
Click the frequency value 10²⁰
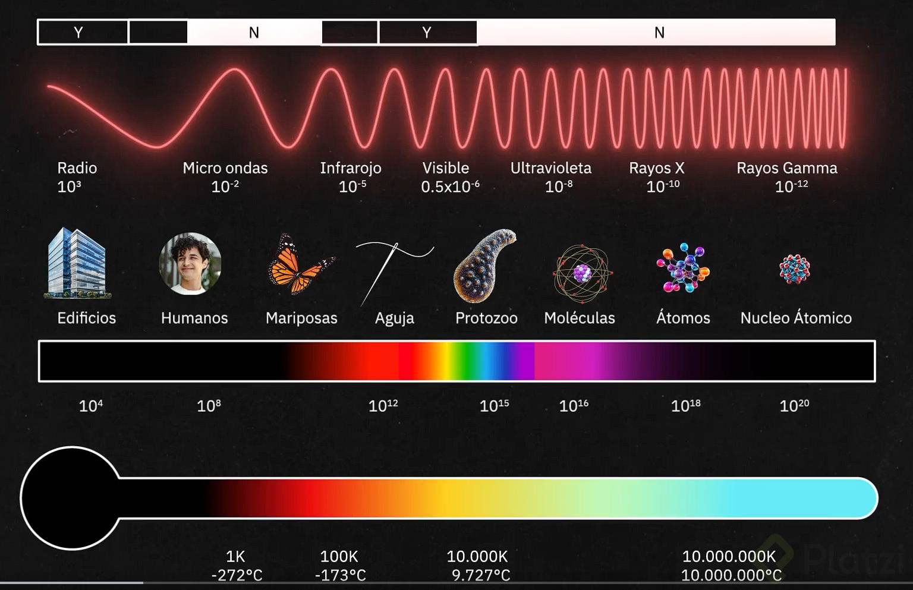coord(795,406)
